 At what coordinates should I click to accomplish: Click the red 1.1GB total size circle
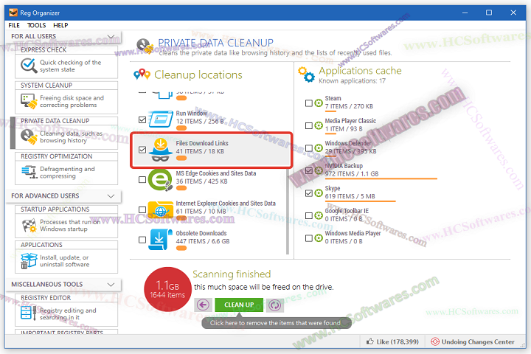167,289
